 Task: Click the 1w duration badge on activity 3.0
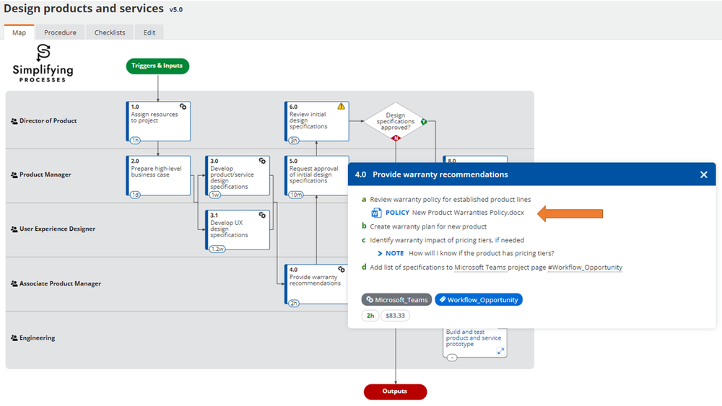[x=215, y=195]
